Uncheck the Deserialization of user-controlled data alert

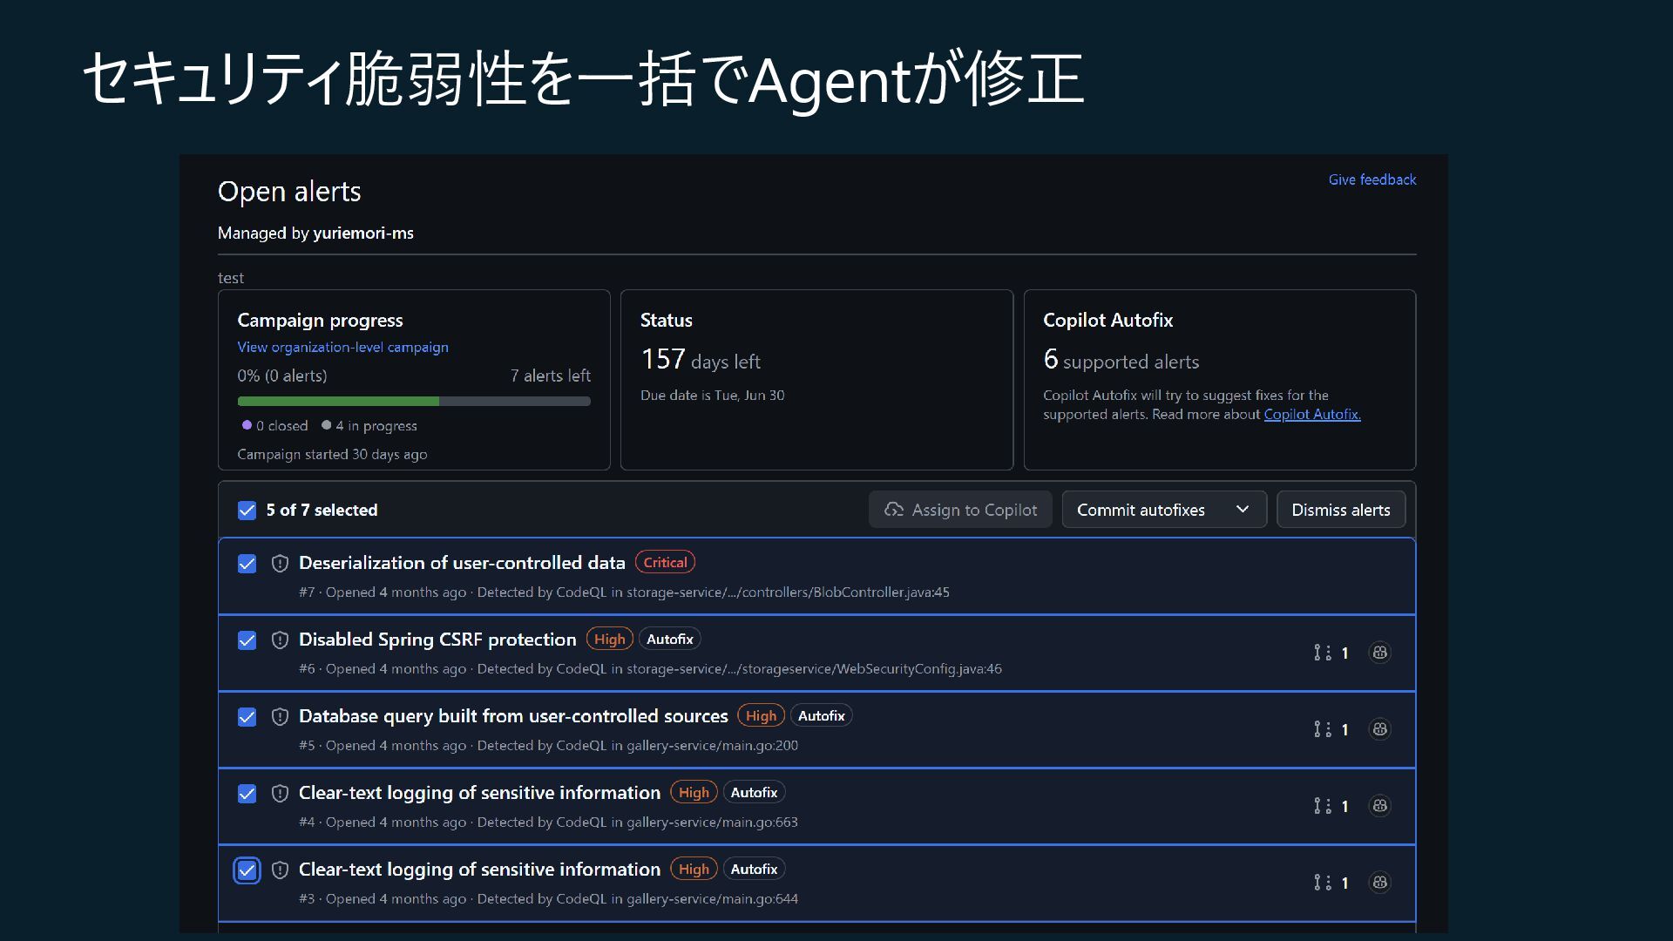(x=247, y=564)
